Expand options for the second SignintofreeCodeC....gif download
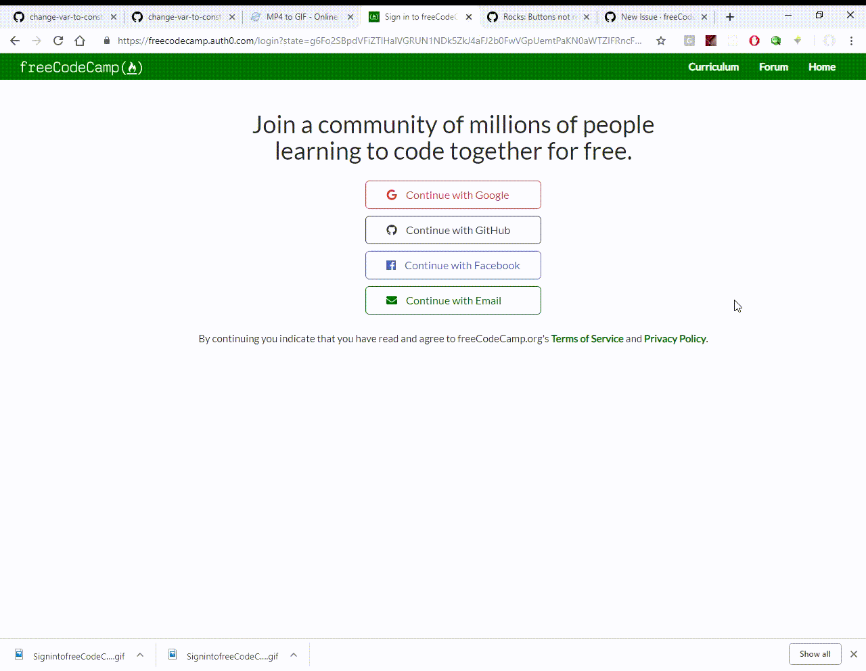 (294, 655)
